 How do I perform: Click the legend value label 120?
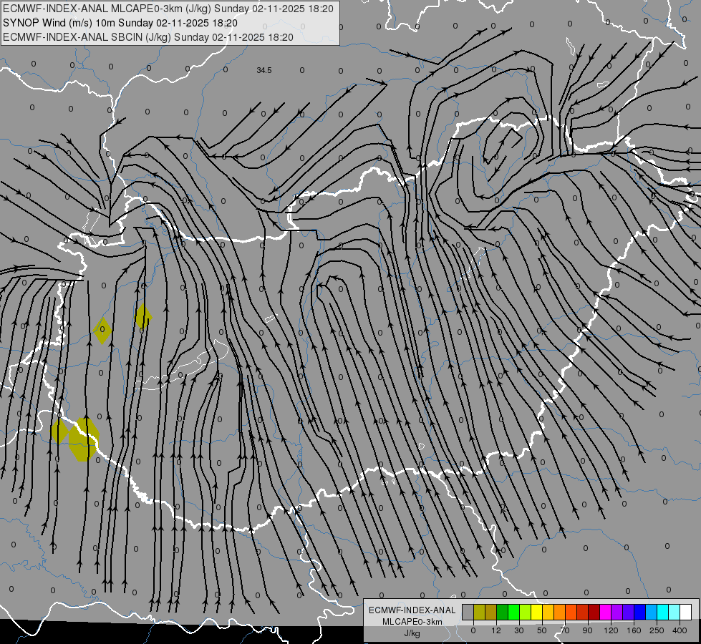coord(611,630)
